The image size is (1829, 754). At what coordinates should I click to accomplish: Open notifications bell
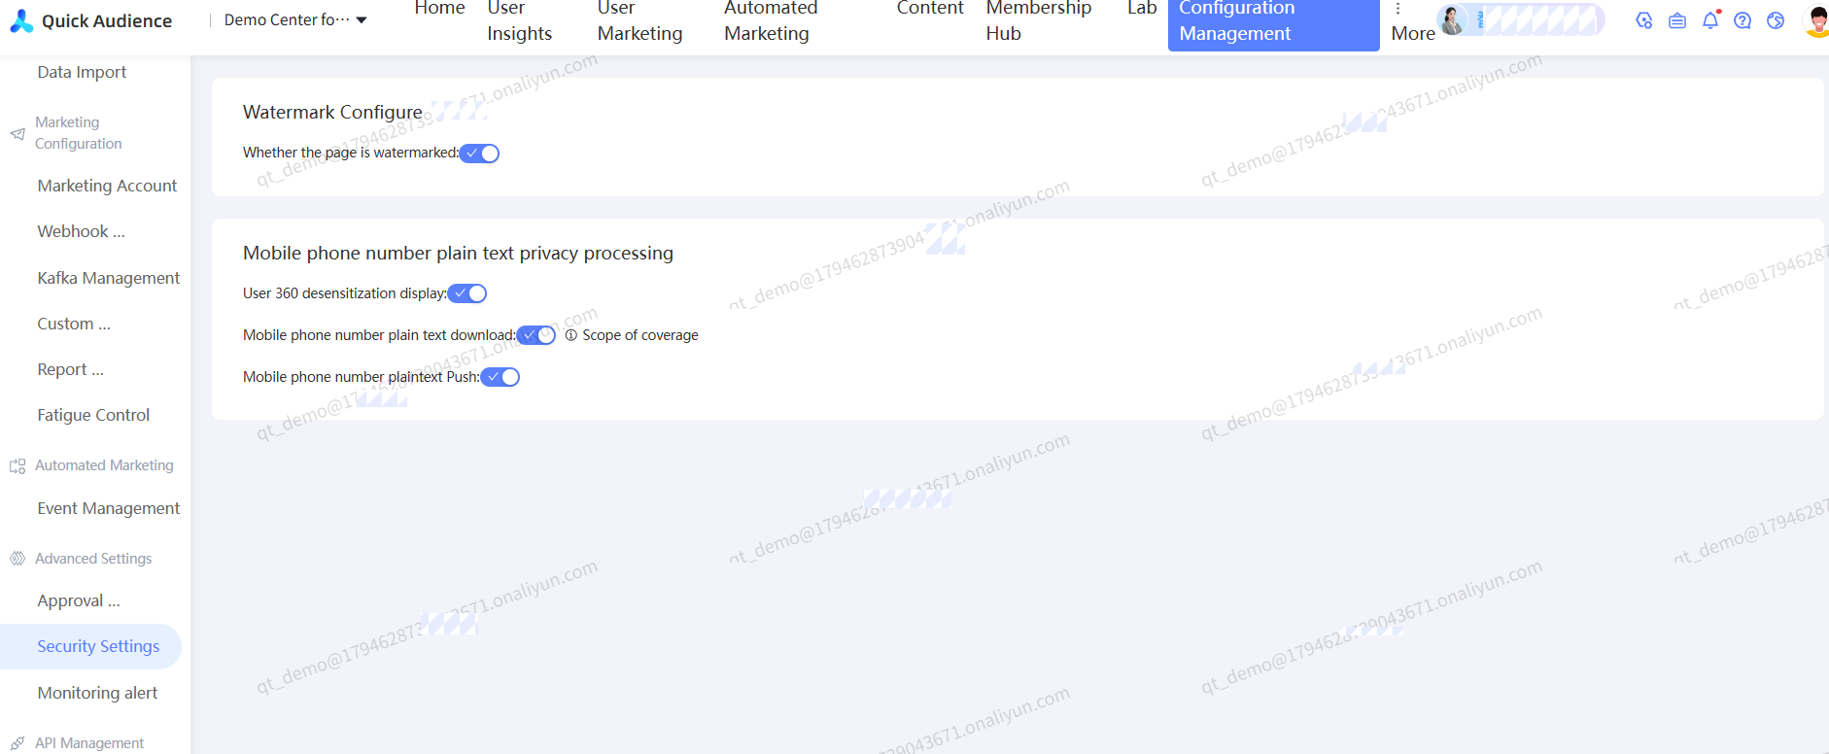point(1710,19)
